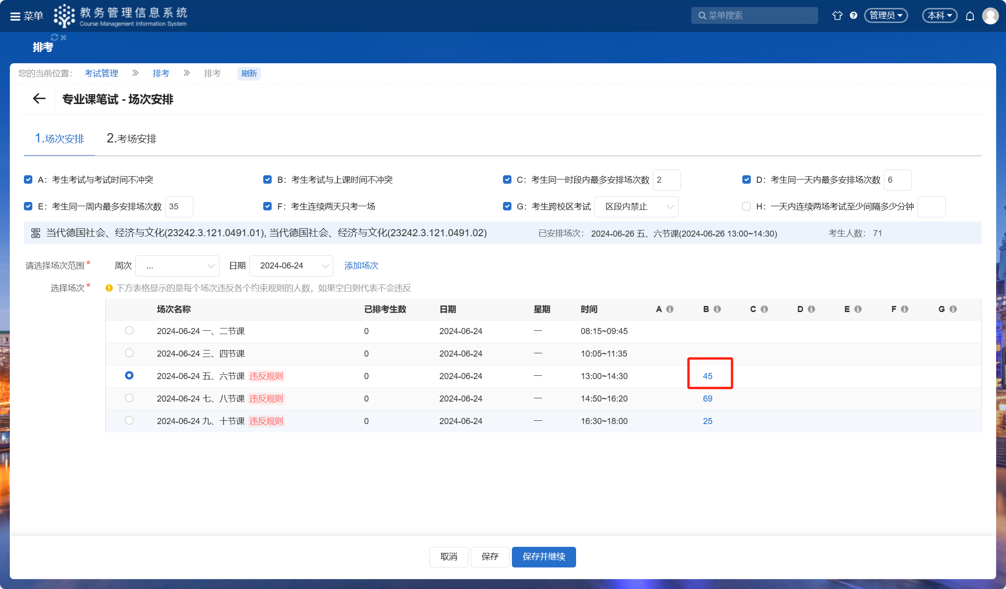Open the hamburger 菜单 menu icon
The width and height of the screenshot is (1006, 589).
(15, 16)
